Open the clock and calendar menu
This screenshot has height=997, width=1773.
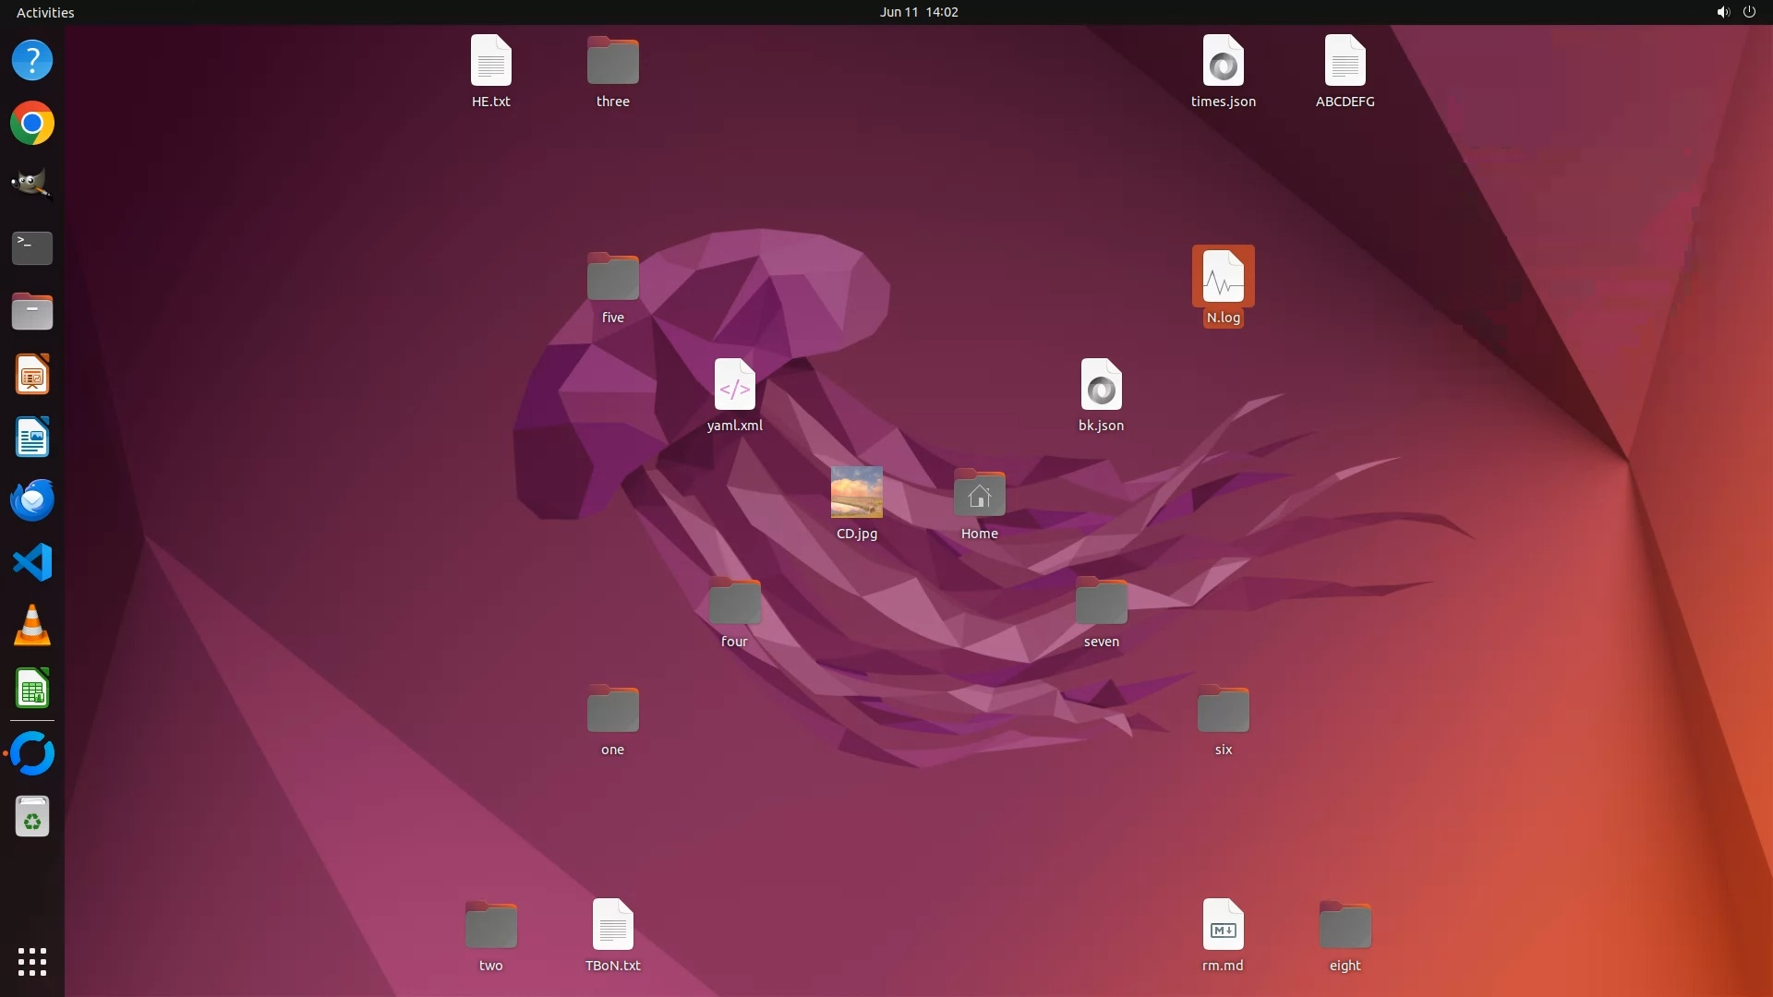pyautogui.click(x=918, y=12)
